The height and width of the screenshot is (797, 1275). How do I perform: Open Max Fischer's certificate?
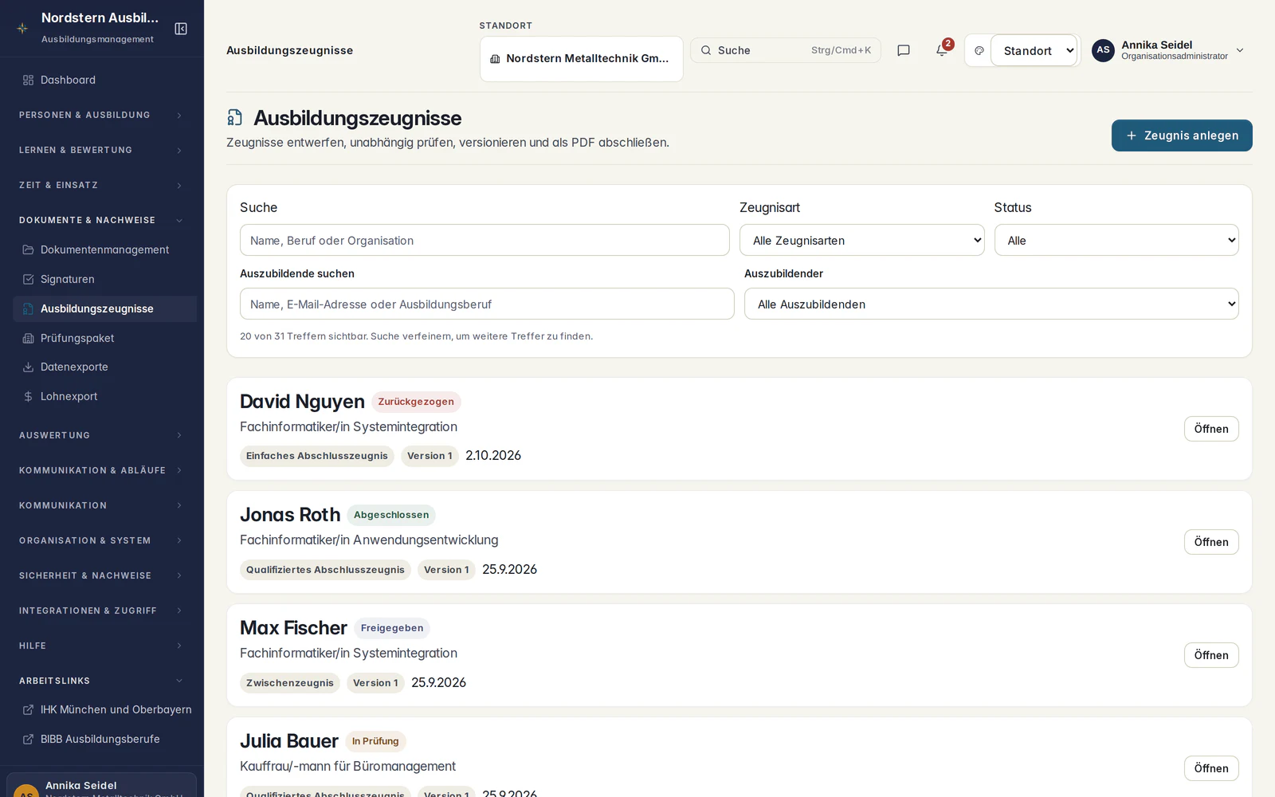coord(1211,655)
